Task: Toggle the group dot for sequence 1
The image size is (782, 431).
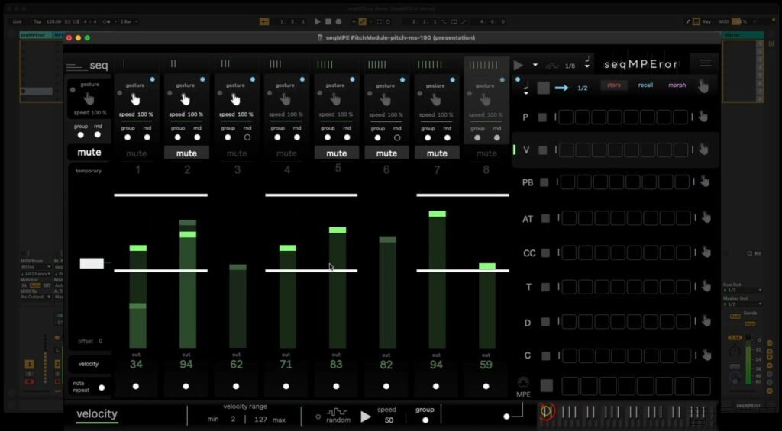Action: (128, 137)
